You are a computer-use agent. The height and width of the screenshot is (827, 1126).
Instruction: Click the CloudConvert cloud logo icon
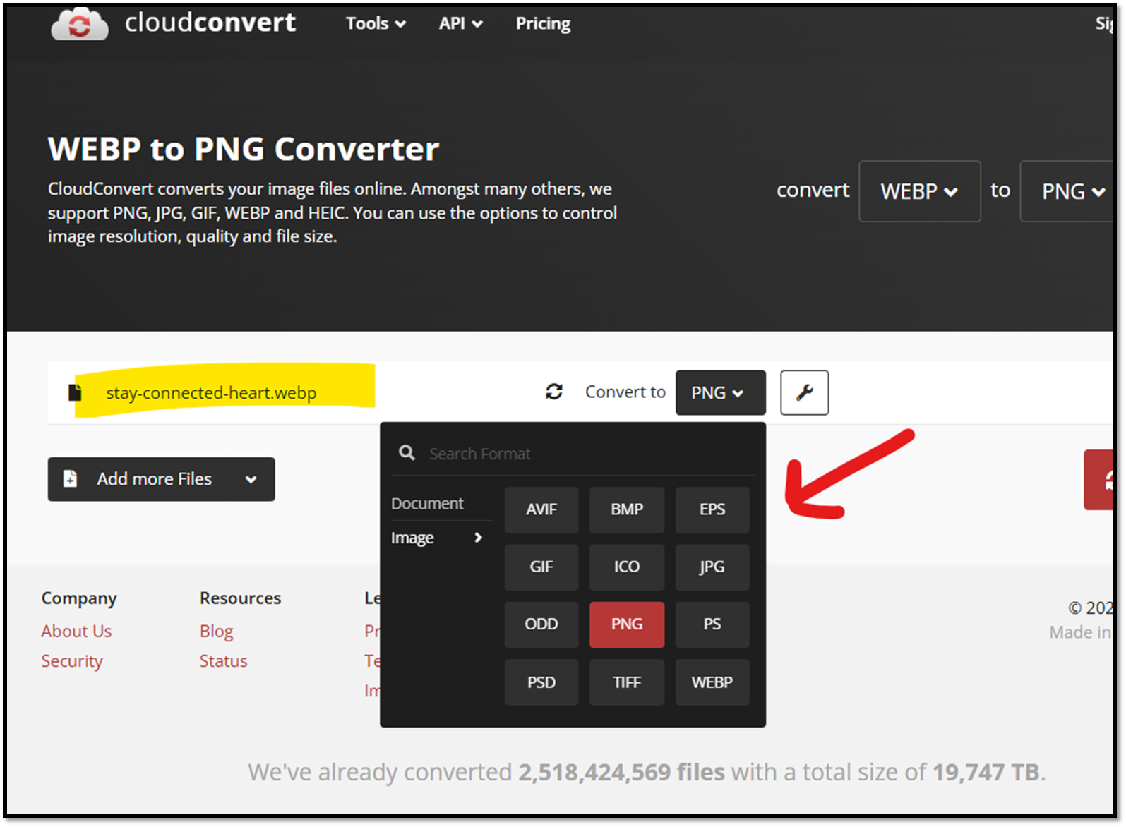click(79, 24)
